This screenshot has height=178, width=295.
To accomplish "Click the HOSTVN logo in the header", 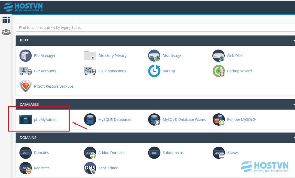I will (23, 7).
